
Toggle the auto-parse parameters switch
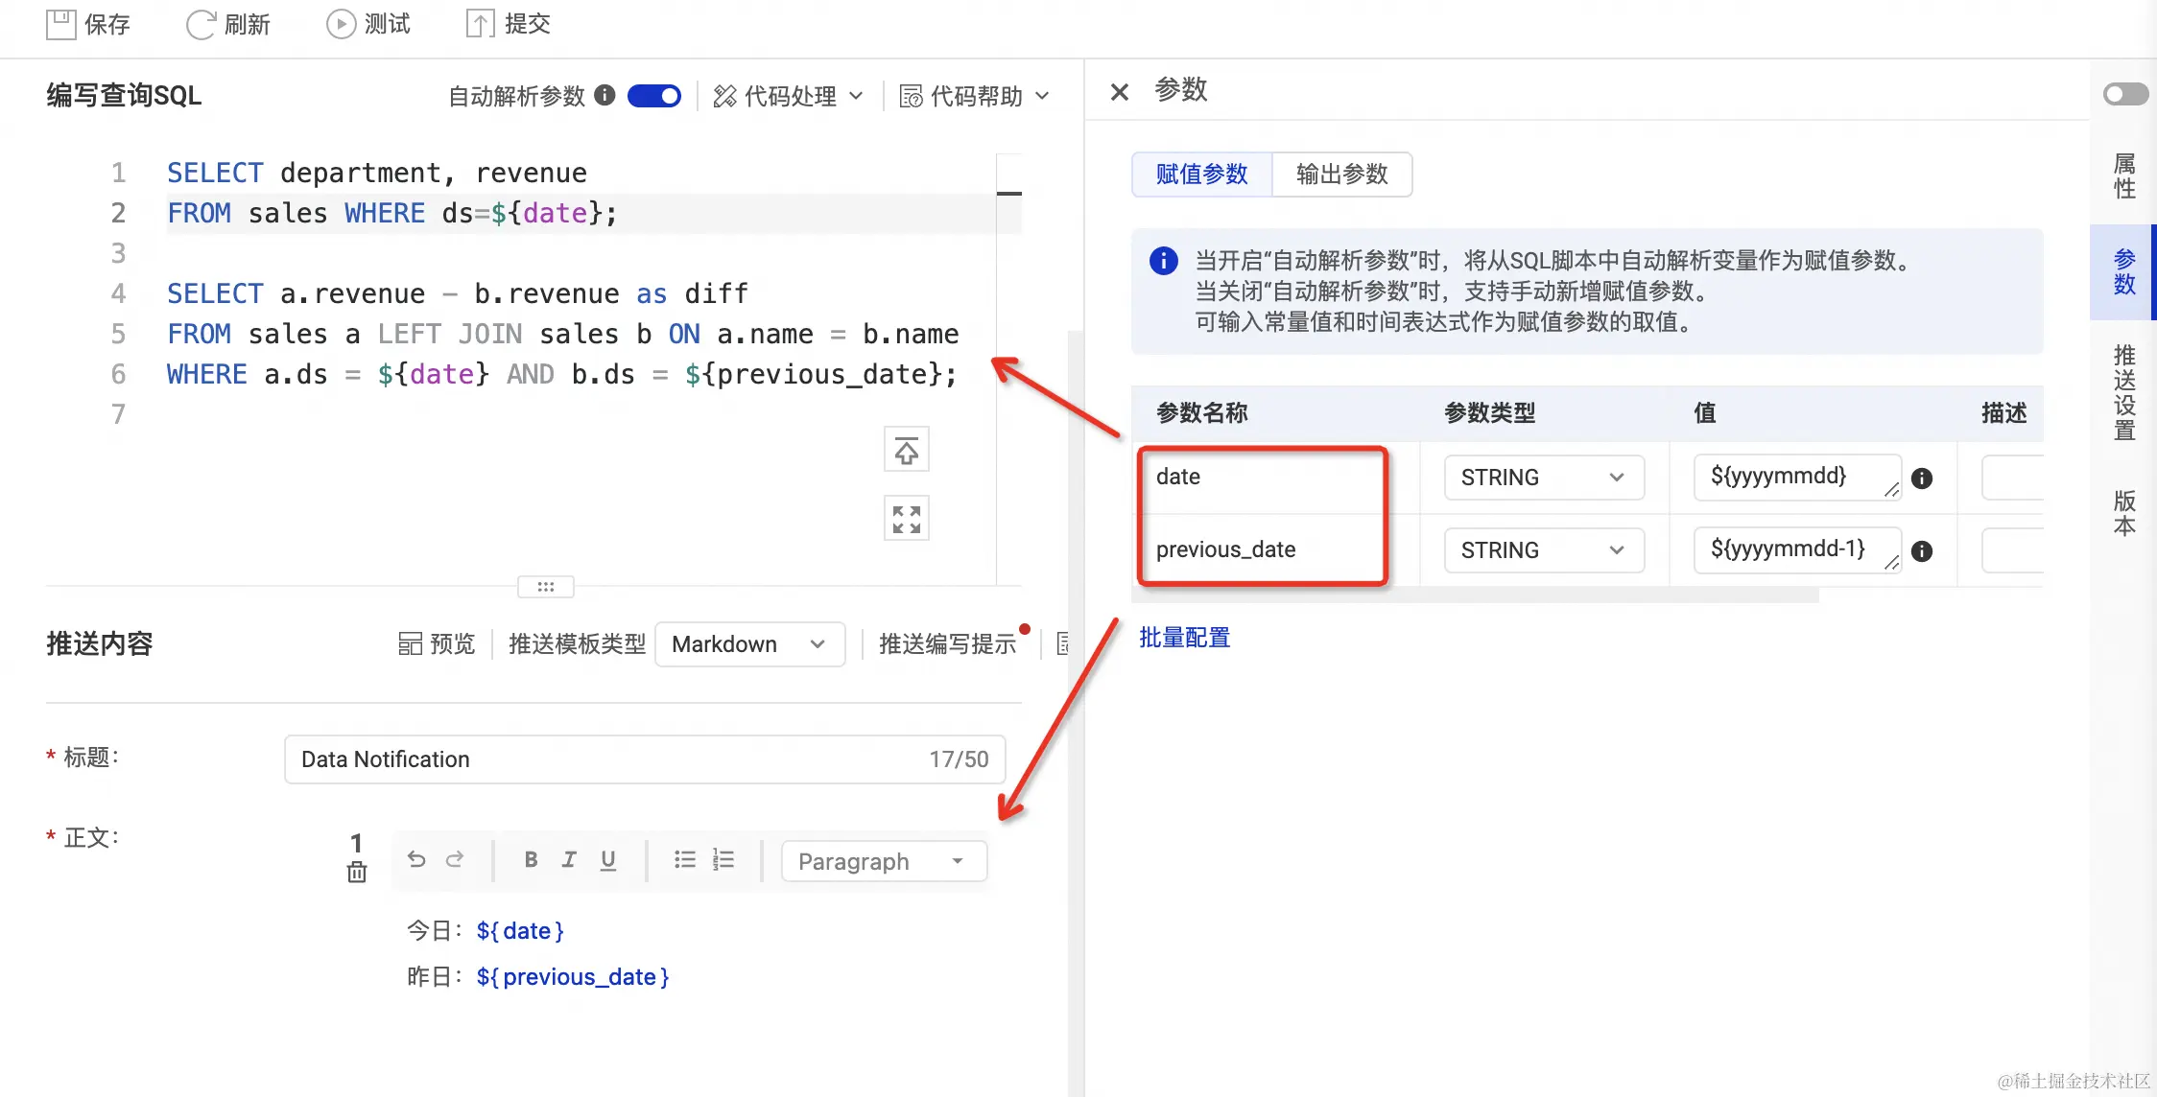tap(654, 96)
